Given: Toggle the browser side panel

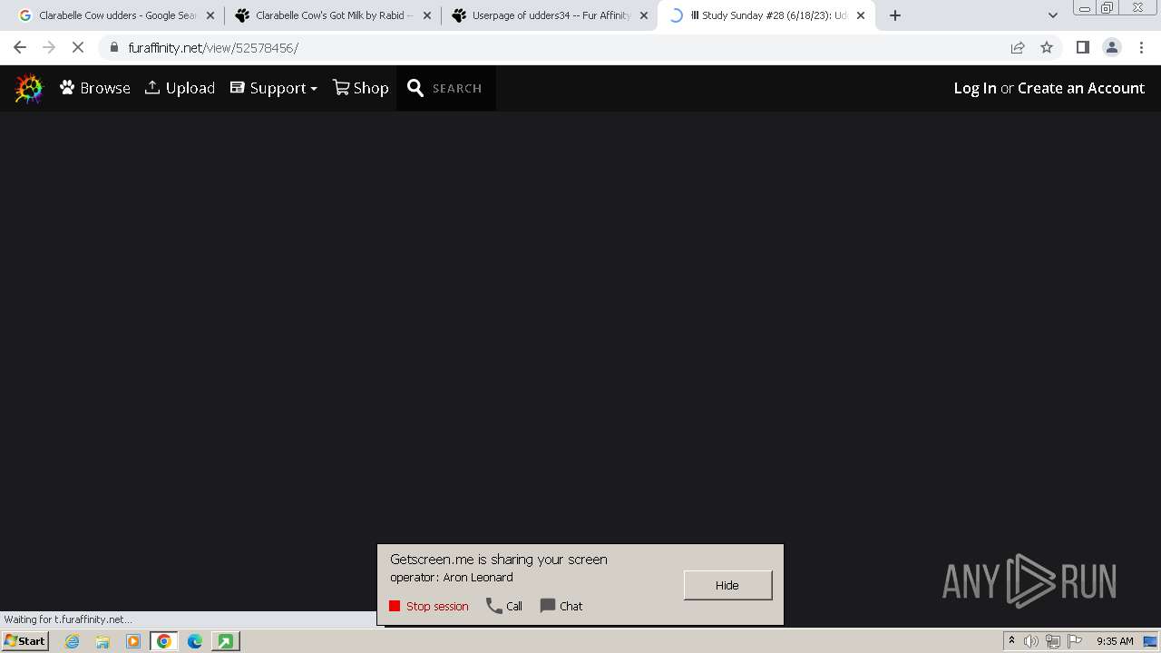Looking at the screenshot, I should click(x=1082, y=47).
